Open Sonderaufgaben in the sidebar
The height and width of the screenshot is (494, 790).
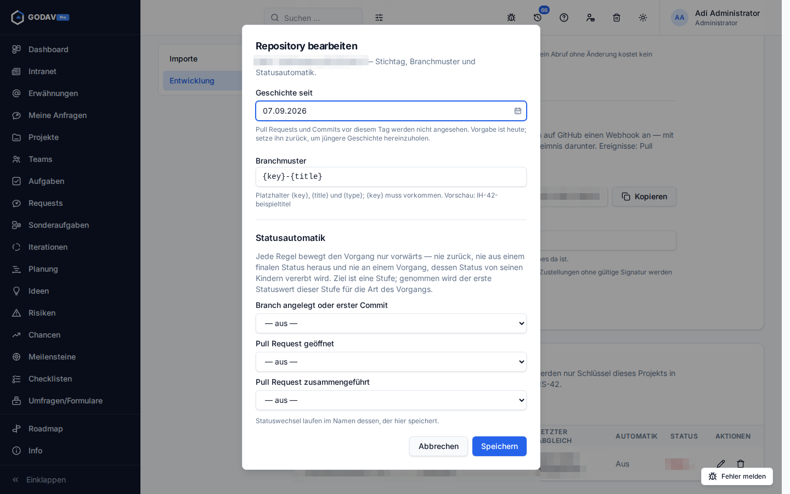click(70, 225)
